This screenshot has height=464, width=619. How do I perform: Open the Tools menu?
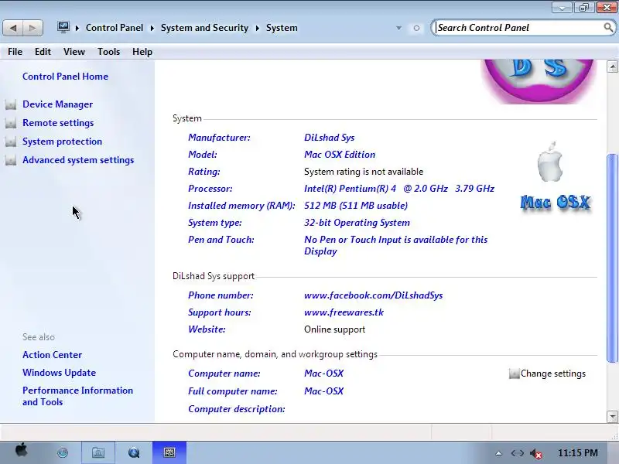click(x=108, y=52)
